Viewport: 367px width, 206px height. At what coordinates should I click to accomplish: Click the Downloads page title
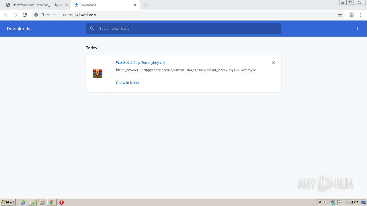(x=19, y=29)
